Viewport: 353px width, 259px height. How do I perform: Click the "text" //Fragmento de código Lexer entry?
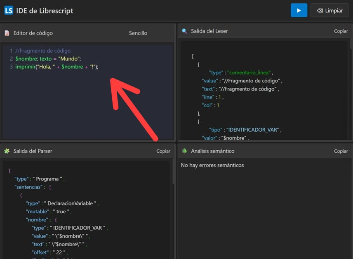[x=240, y=89]
